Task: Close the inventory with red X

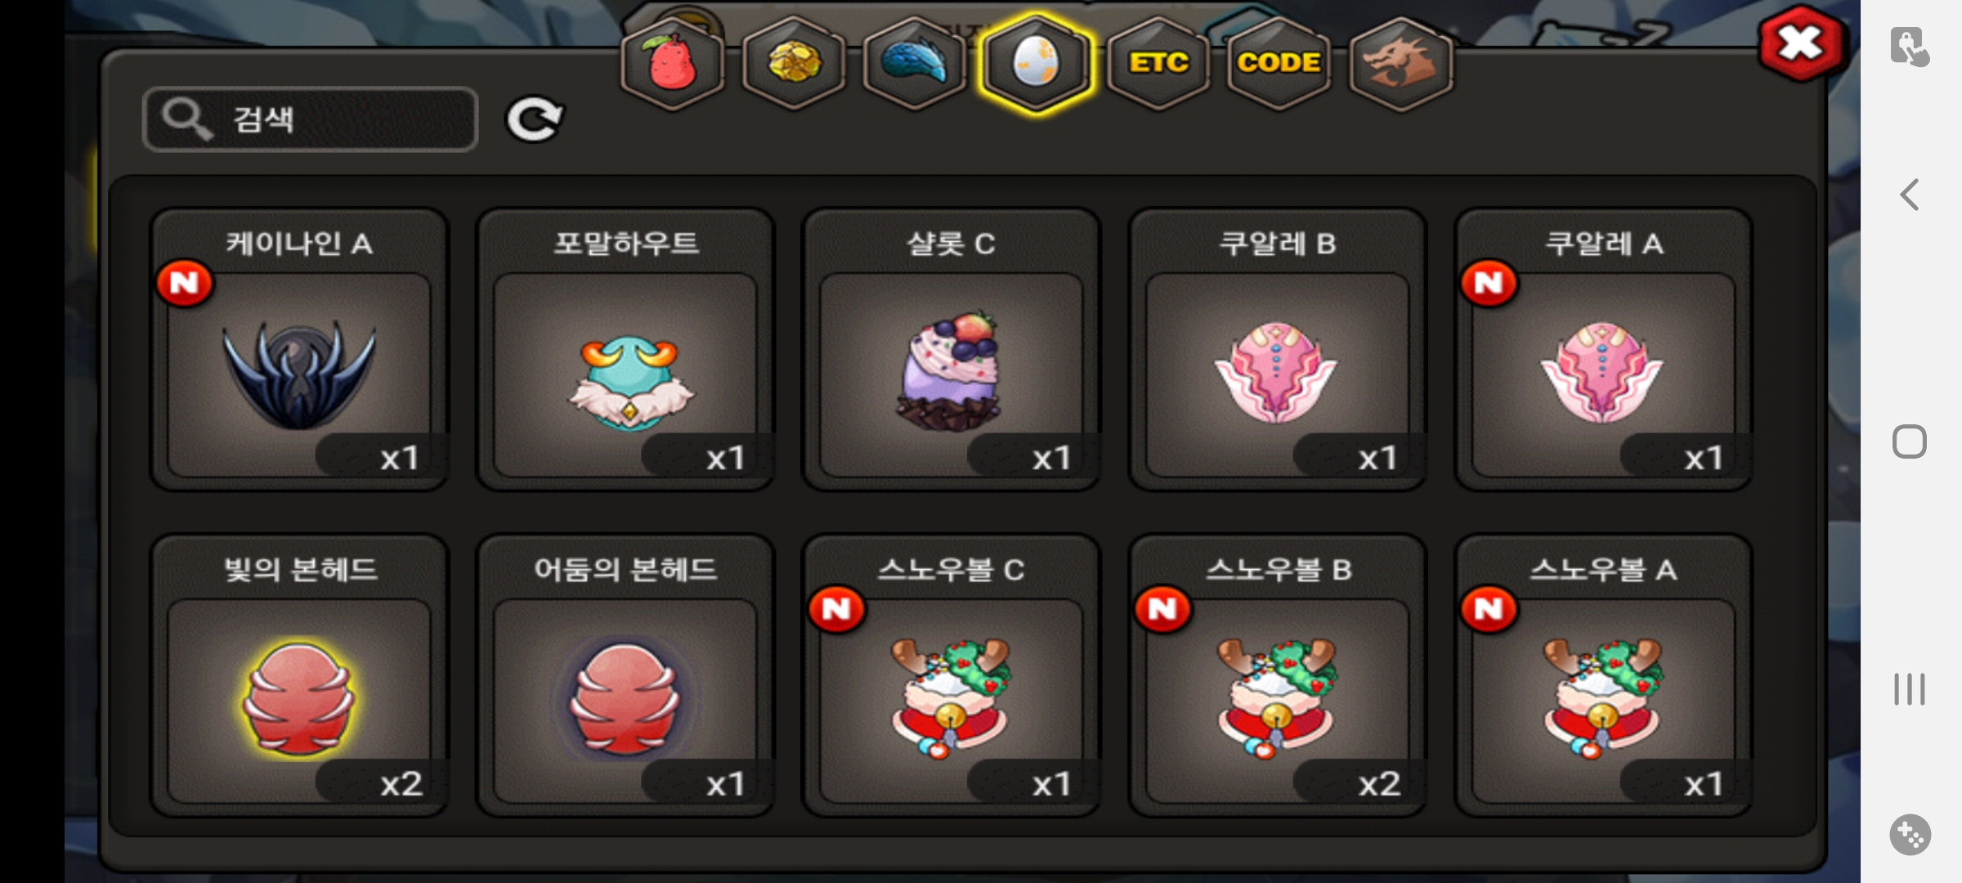Action: [1801, 43]
